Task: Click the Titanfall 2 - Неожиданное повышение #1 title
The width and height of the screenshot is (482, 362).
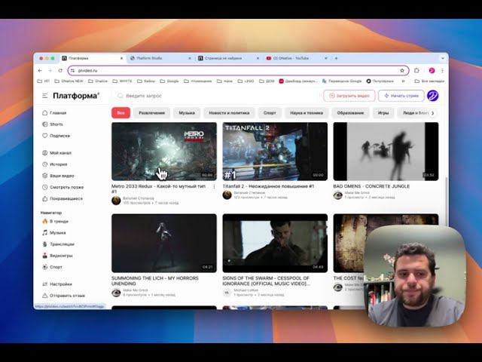Action: 268,186
